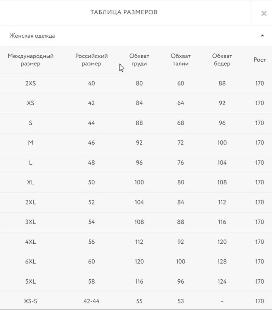This screenshot has width=272, height=310.
Task: Click the XS-S size label
Action: (31, 301)
